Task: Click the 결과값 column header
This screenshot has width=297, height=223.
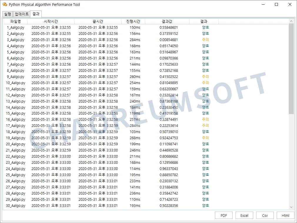Action: (x=167, y=21)
